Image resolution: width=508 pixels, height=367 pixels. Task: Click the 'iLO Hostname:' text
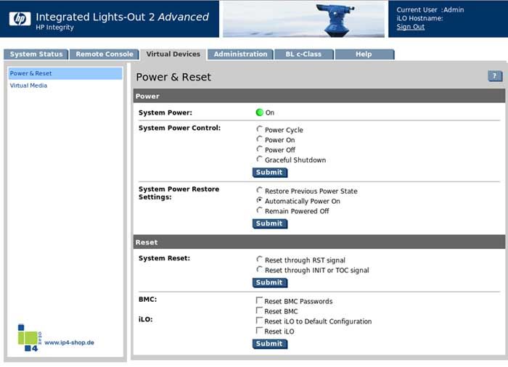tap(419, 18)
